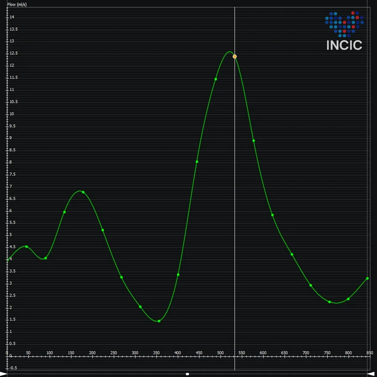The width and height of the screenshot is (377, 377).
Task: Click the y-axis tick label '7.5'
Action: click(x=12, y=174)
